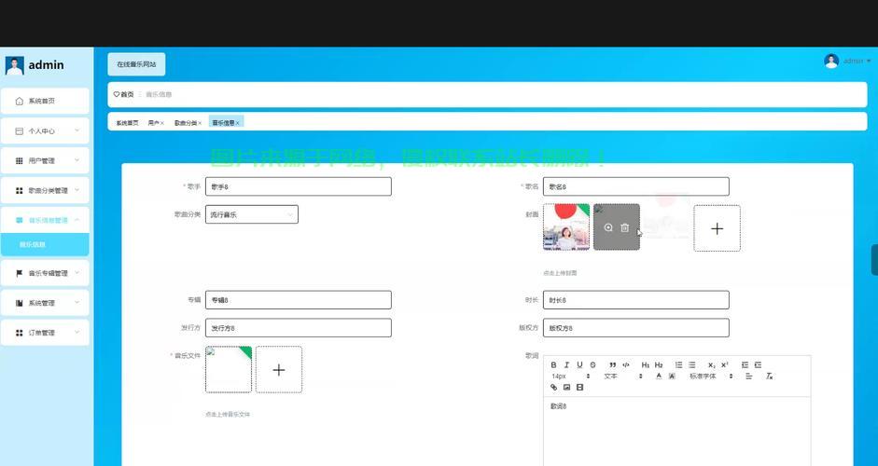Toggle bold in the lyrics editor
Image resolution: width=878 pixels, height=466 pixels.
click(x=553, y=364)
